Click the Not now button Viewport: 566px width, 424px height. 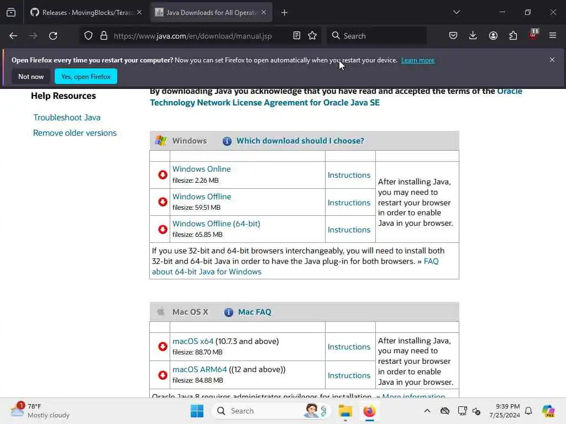tap(31, 76)
